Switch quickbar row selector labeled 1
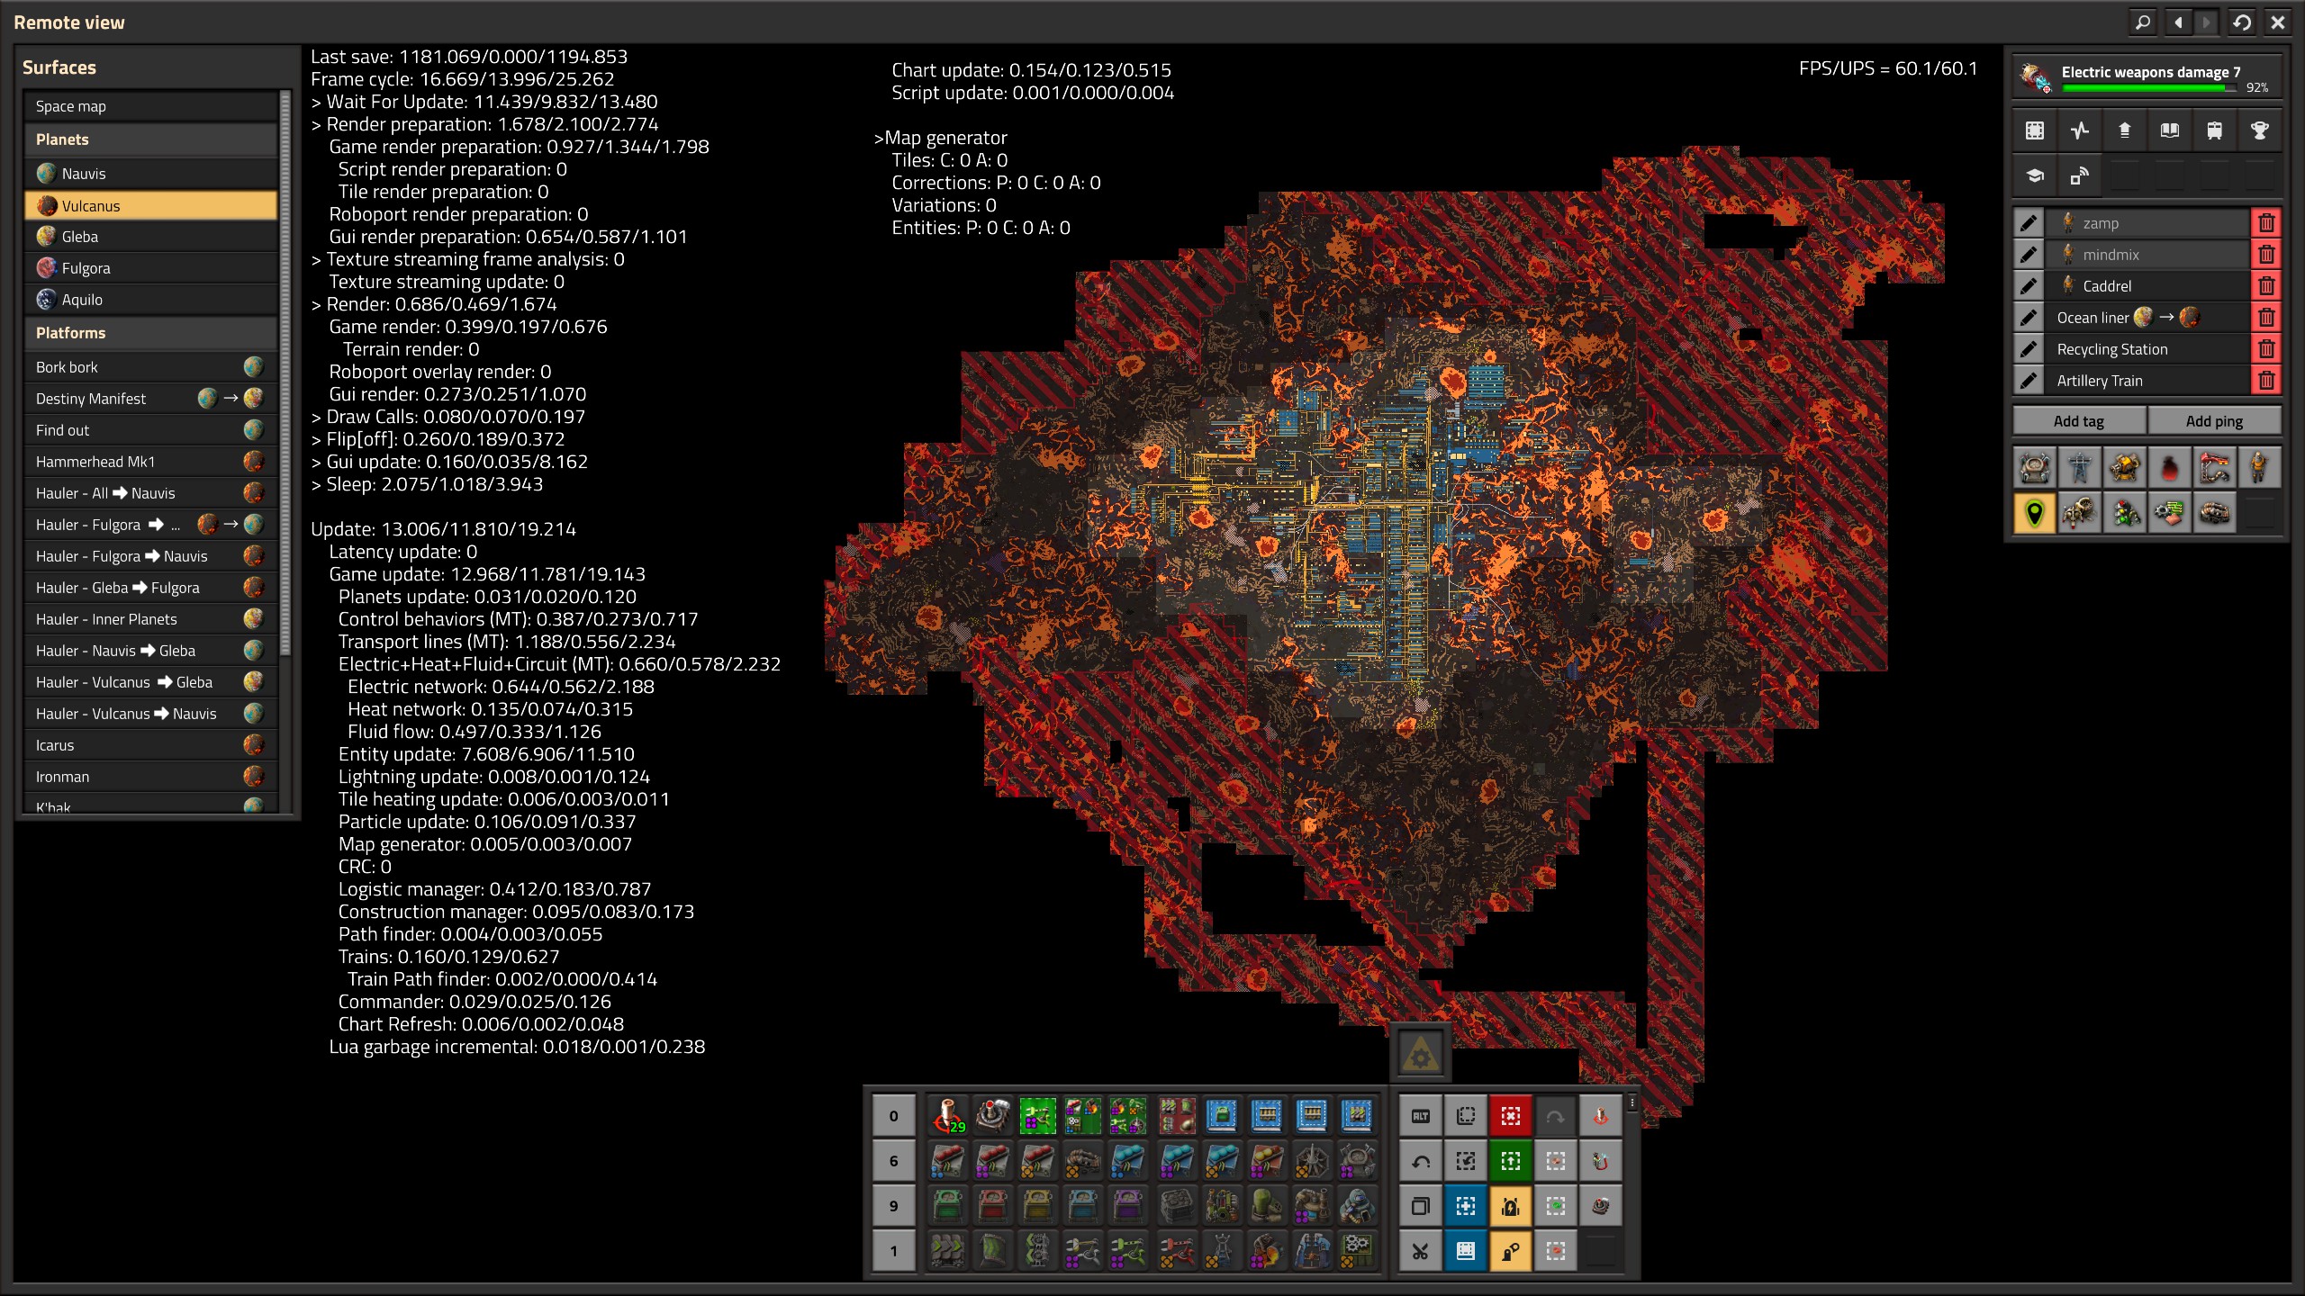This screenshot has width=2305, height=1296. pos(893,1251)
